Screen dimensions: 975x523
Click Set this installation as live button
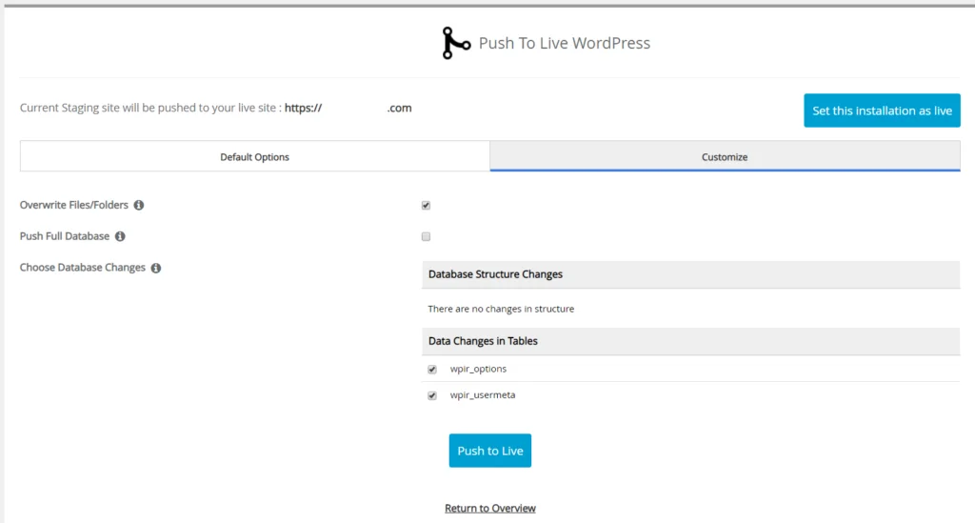(x=882, y=111)
